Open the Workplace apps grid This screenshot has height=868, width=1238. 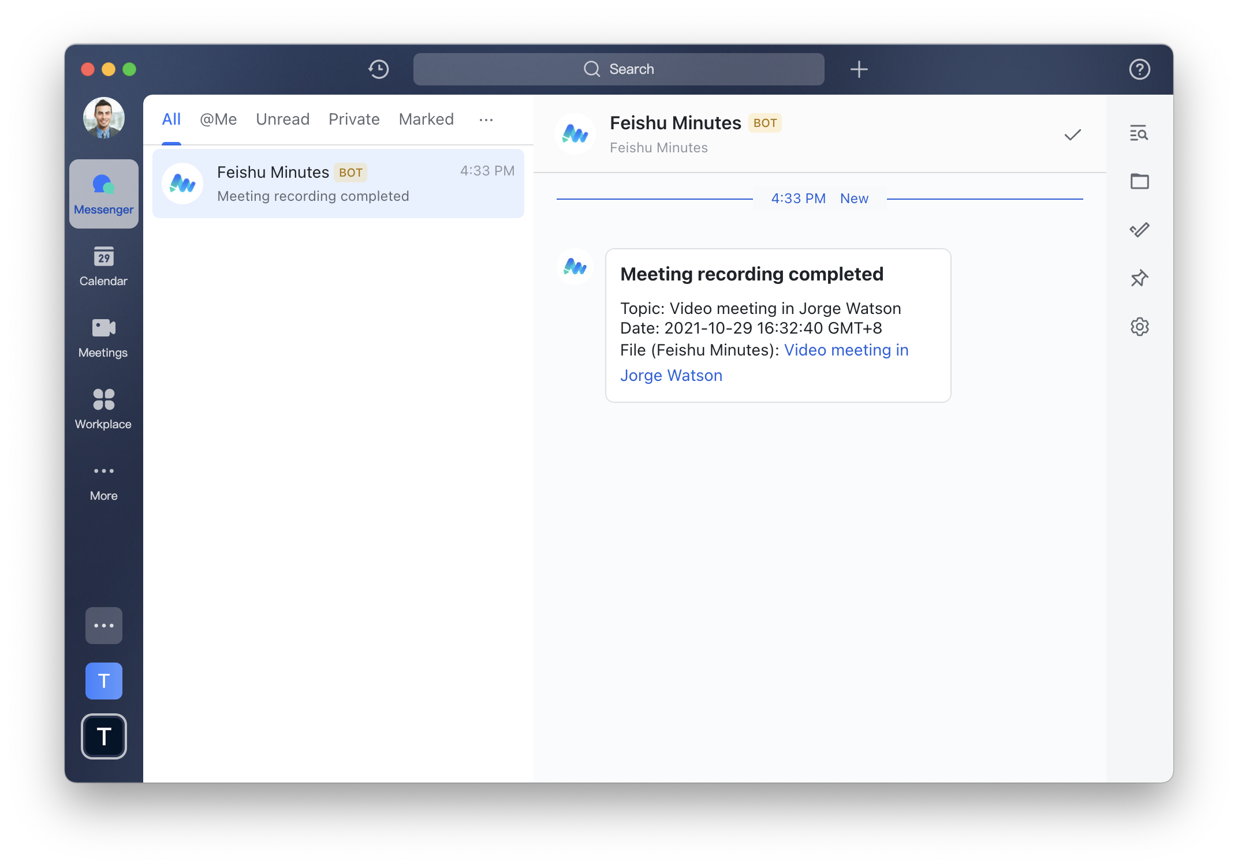[103, 410]
